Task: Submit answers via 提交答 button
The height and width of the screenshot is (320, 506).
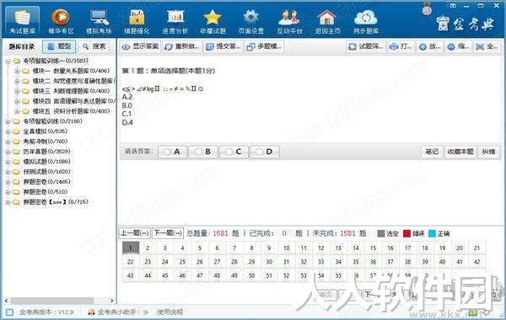Action: click(x=223, y=46)
